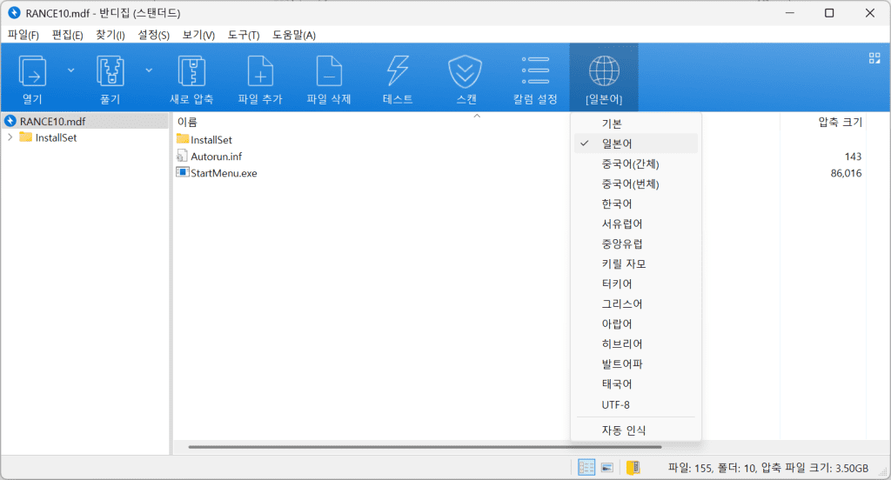
Task: Choose 중국어(번체) code page
Action: pyautogui.click(x=636, y=183)
